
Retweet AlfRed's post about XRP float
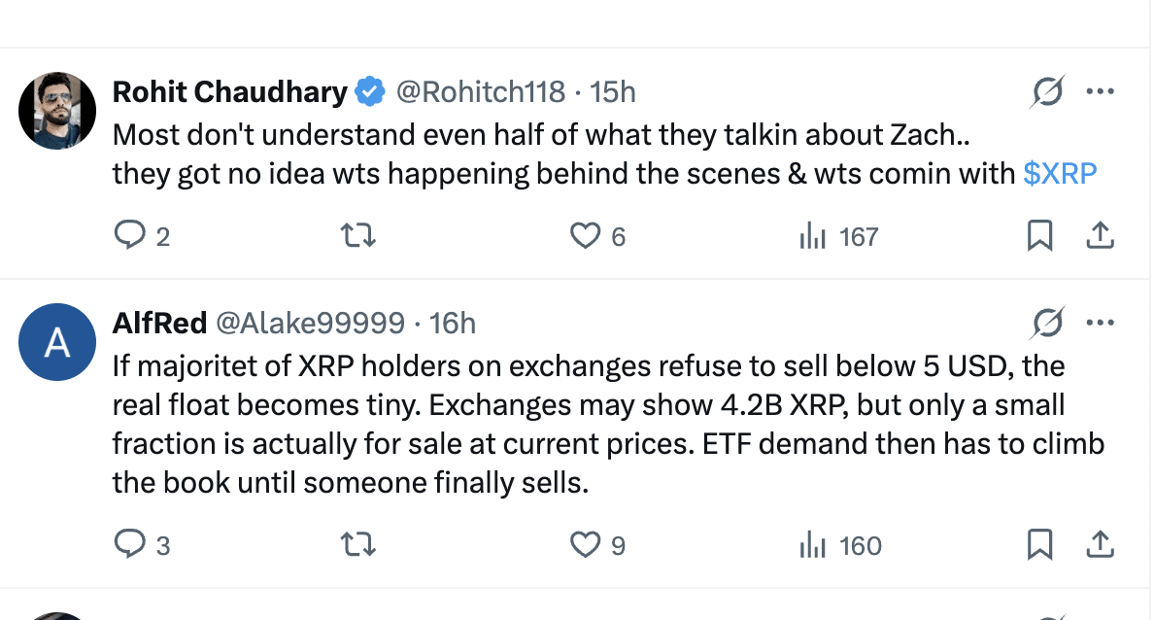click(359, 545)
